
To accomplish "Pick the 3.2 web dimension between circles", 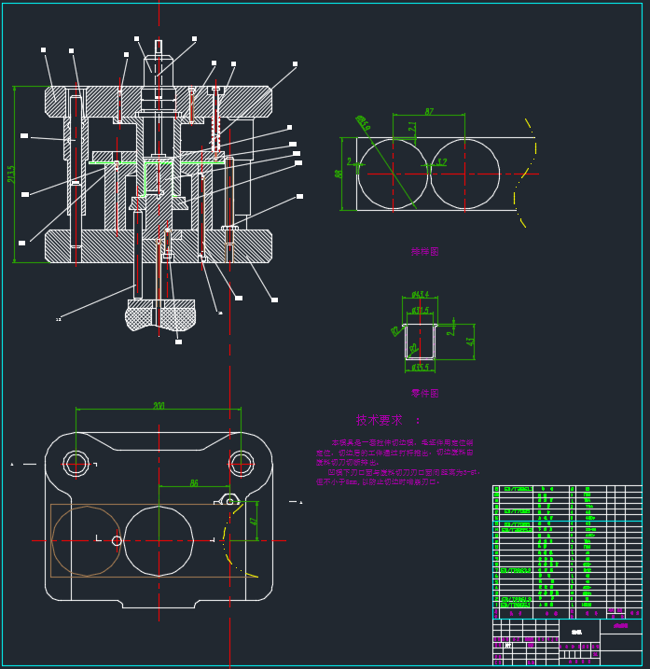I will point(442,161).
